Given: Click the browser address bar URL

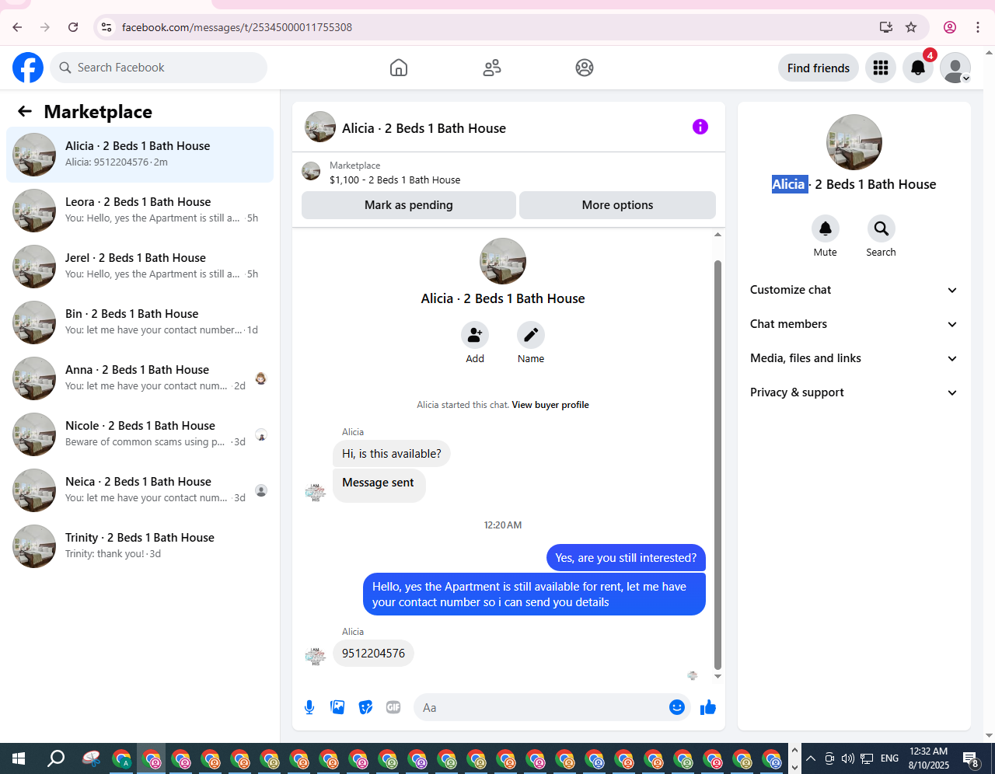Looking at the screenshot, I should [237, 27].
